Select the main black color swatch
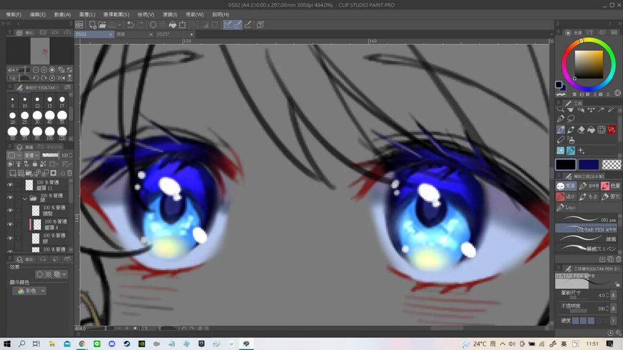Screen dimensions: 623x350 [x=565, y=164]
